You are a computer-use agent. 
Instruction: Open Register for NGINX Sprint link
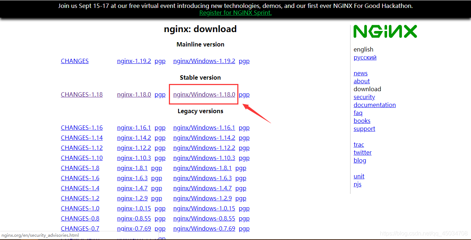click(235, 13)
